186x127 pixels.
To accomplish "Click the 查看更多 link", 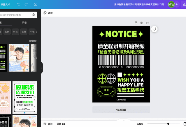I will pos(33,41).
